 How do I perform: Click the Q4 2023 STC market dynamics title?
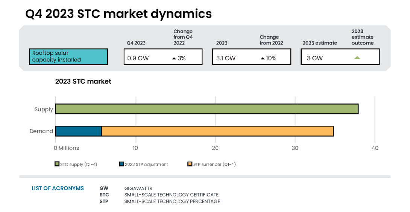(x=118, y=14)
